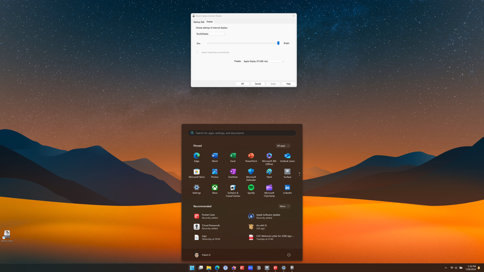This screenshot has width=484, height=272.
Task: Click the power button icon
Action: [289, 255]
